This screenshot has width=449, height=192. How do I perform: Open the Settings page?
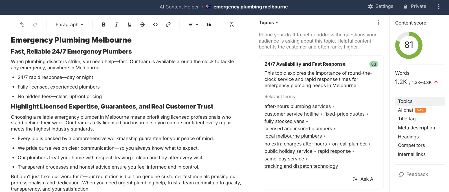coord(380,6)
